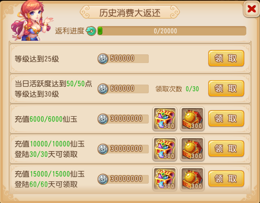
Task: Claim the 10000 仙玉 recharge reward
Action: click(226, 149)
